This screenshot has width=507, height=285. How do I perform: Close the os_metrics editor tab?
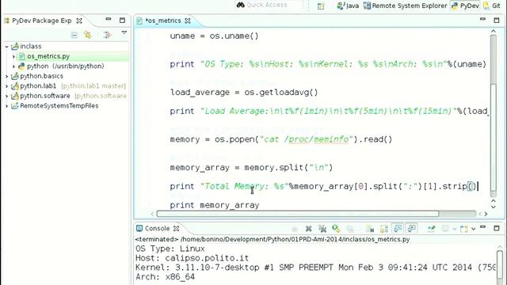(188, 21)
